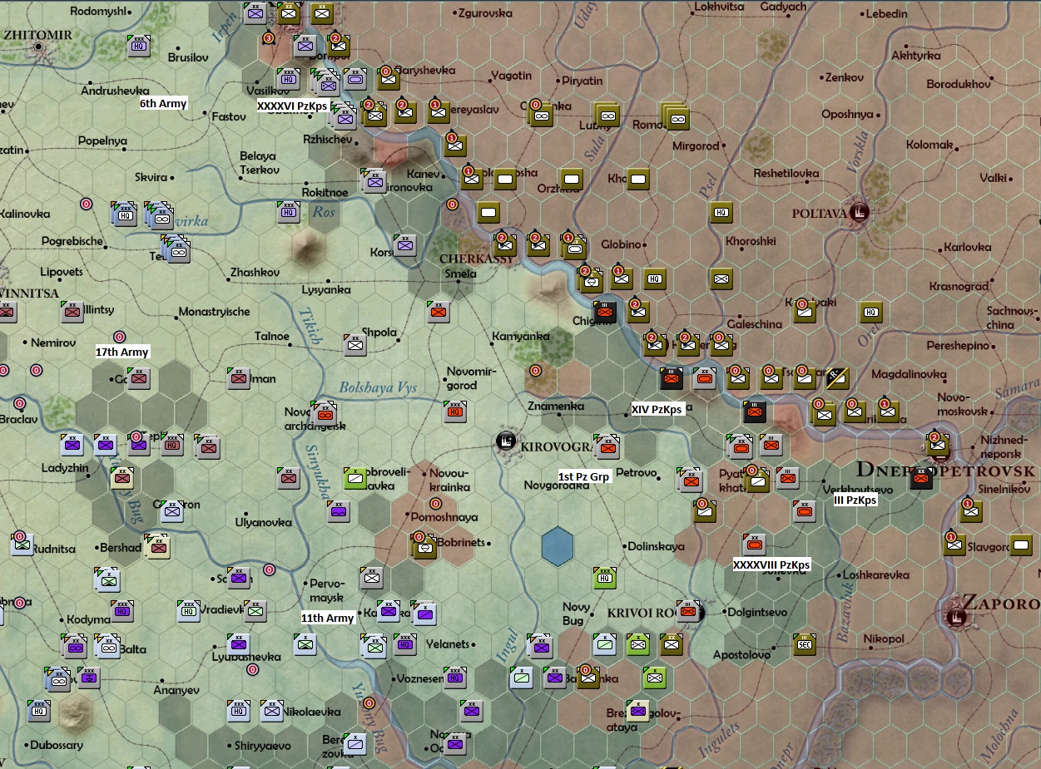Click the factory icon at Zaporozhye
The height and width of the screenshot is (769, 1041).
pyautogui.click(x=956, y=617)
